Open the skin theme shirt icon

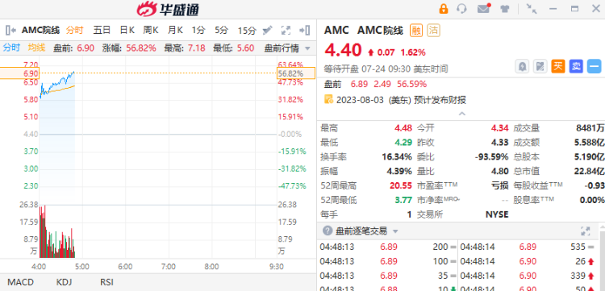pos(505,9)
